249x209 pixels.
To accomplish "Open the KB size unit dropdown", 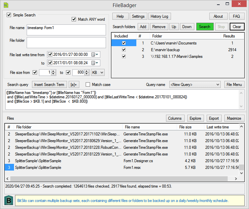I will (x=98, y=73).
